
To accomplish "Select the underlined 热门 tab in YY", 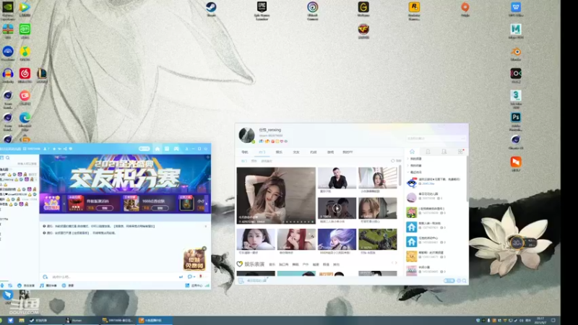I will 262,152.
